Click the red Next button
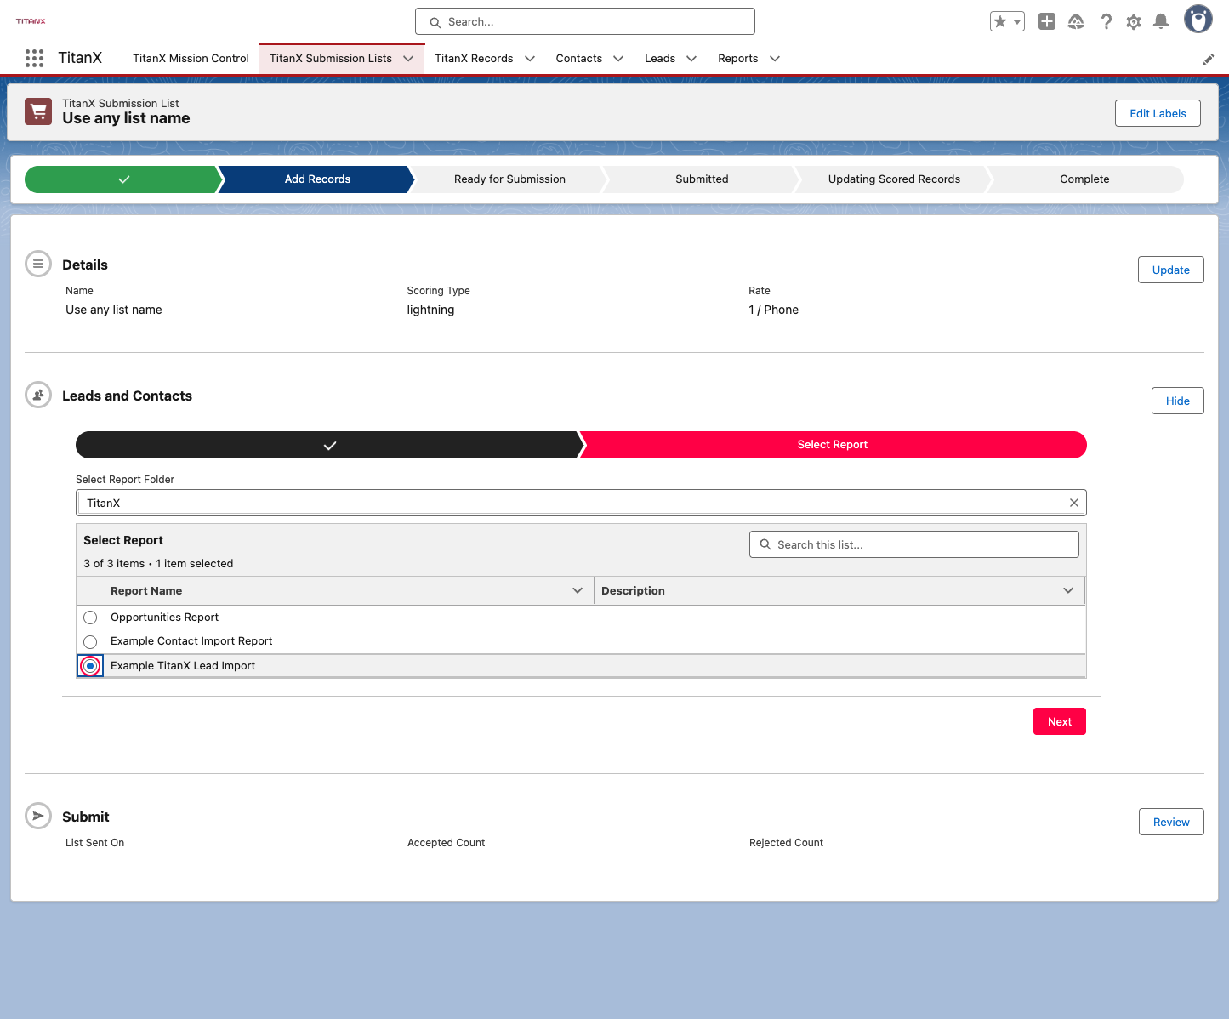The image size is (1229, 1019). click(1060, 721)
